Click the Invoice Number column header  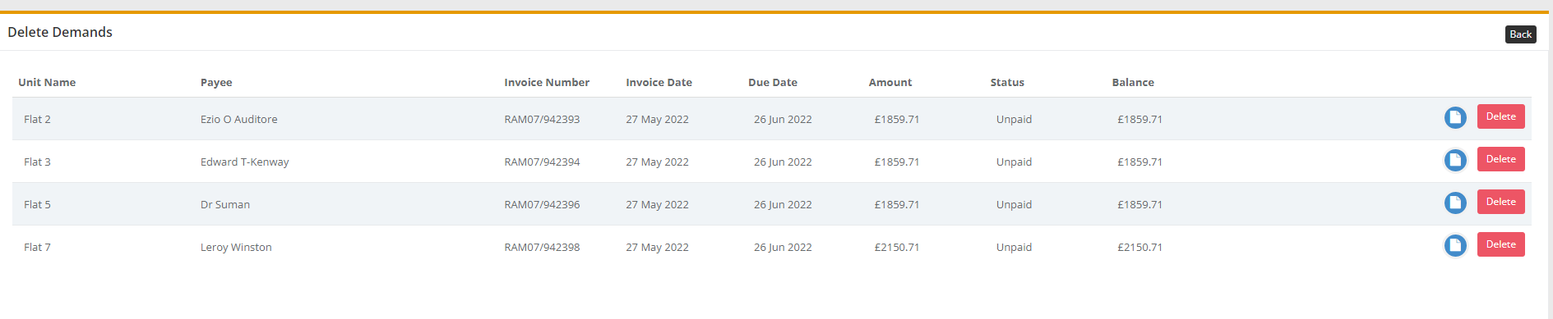pyautogui.click(x=547, y=82)
